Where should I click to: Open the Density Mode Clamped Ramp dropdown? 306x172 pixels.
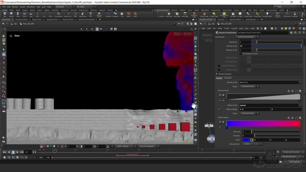click(x=249, y=86)
